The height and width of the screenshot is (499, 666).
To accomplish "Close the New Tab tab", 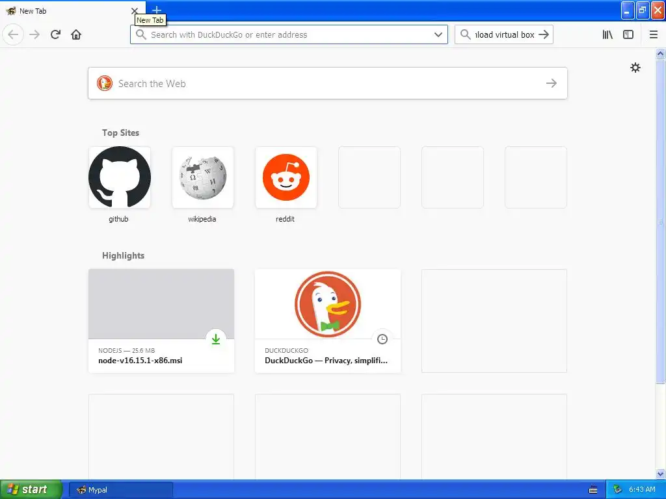I will [x=134, y=11].
